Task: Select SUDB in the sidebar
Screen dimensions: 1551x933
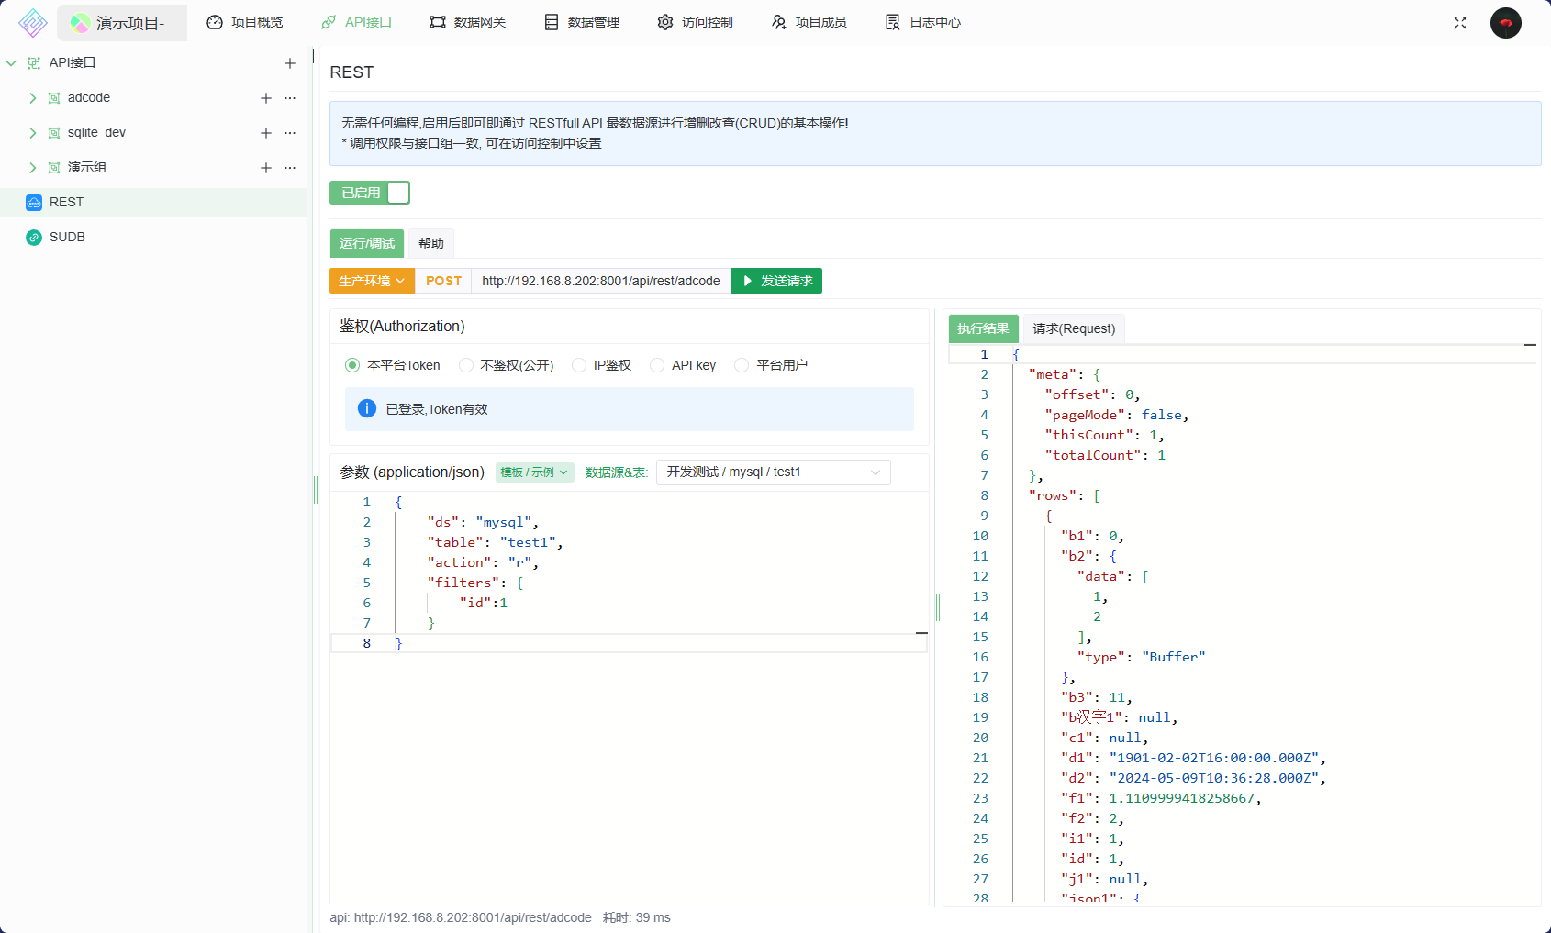Action: coord(67,237)
